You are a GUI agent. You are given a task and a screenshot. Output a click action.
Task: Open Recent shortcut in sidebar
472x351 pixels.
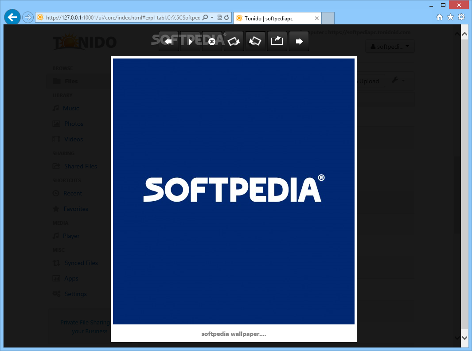pyautogui.click(x=67, y=193)
